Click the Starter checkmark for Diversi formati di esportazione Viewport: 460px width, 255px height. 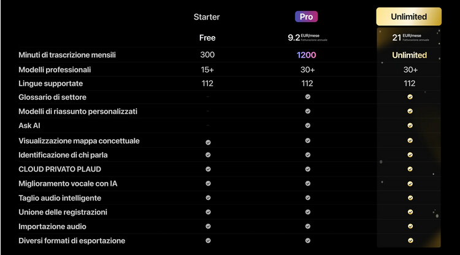pyautogui.click(x=208, y=241)
